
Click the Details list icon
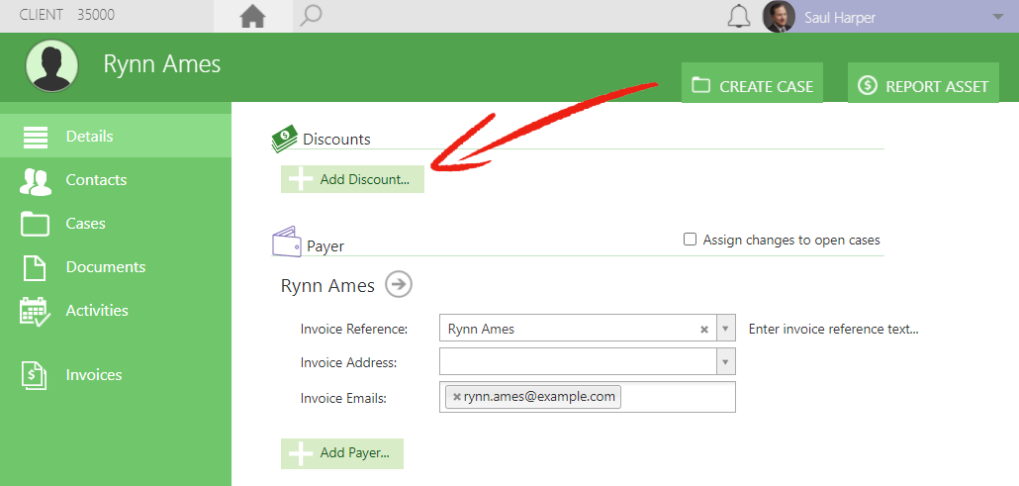click(35, 137)
